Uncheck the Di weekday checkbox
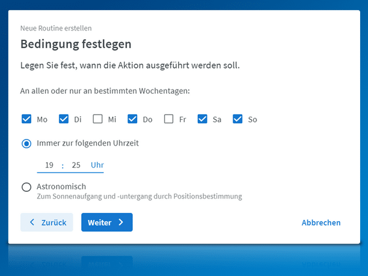 click(64, 119)
